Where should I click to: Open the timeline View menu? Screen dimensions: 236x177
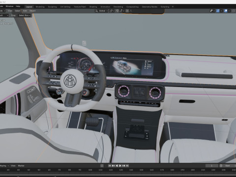13,166
